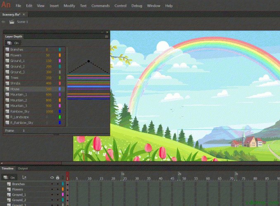Close the Scenery.fla document tab
Screen dimensions: 280x206
click(x=24, y=14)
